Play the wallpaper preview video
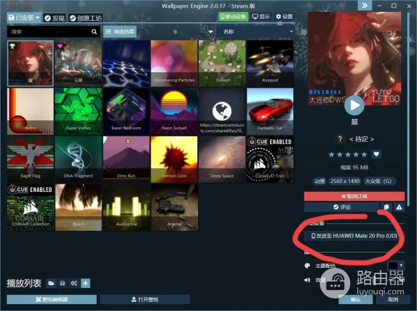The image size is (417, 311). (354, 104)
